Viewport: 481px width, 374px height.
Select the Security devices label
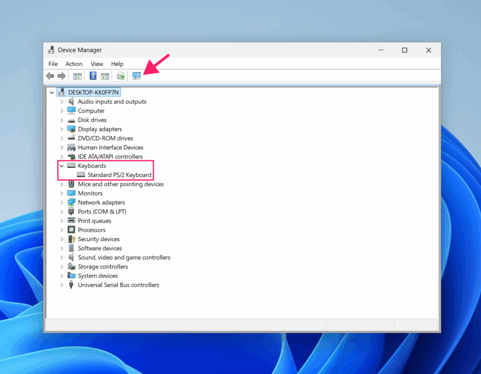tap(99, 239)
